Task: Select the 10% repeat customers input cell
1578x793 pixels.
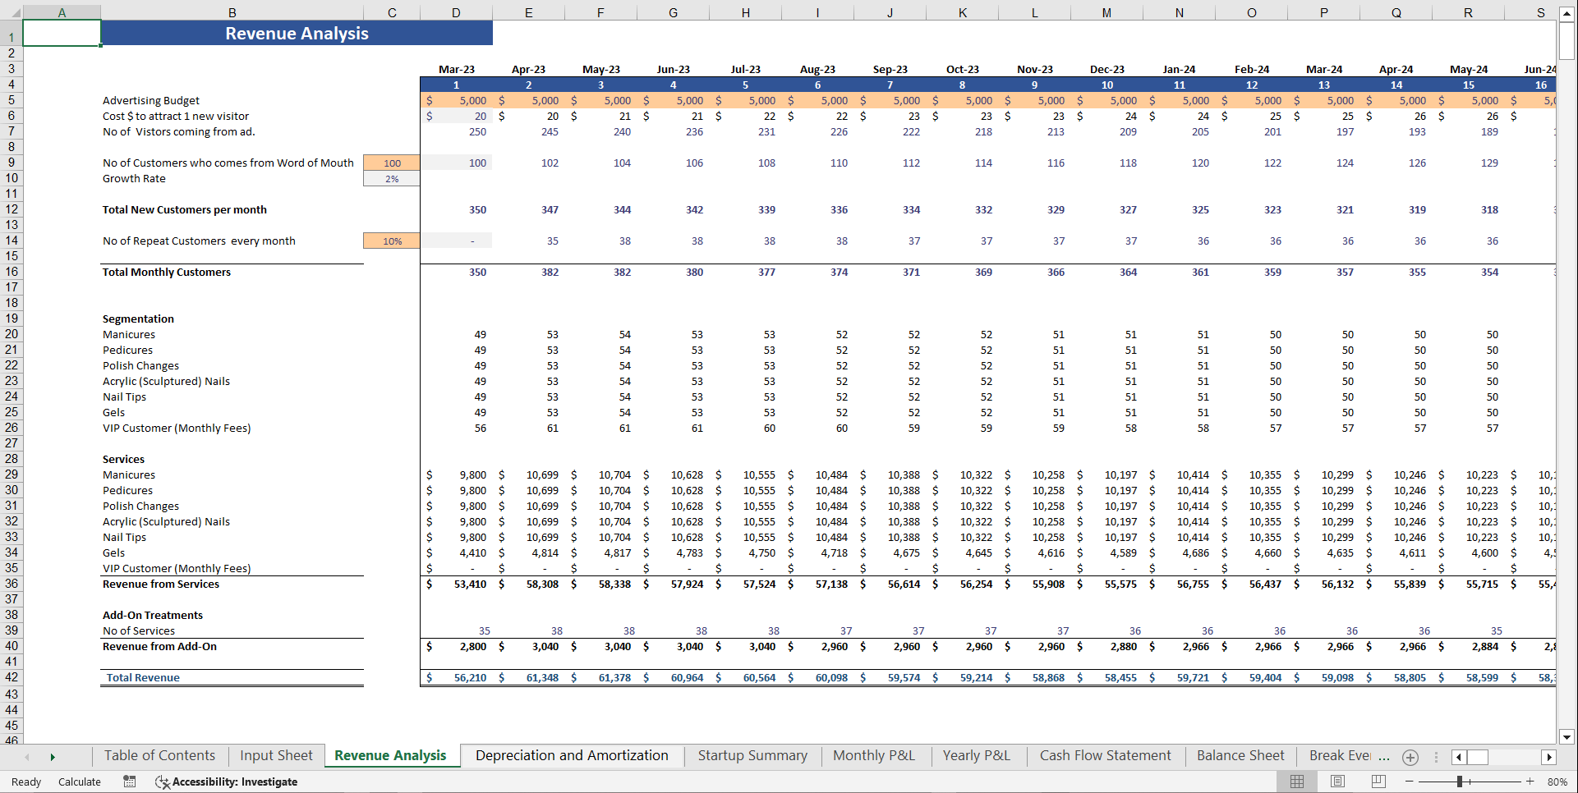Action: coord(391,241)
